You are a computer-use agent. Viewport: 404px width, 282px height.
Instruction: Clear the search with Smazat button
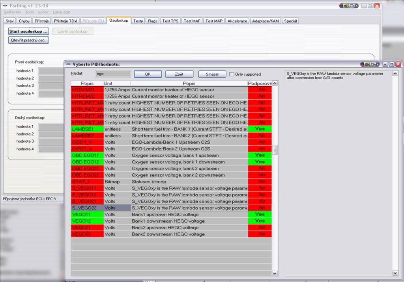(212, 74)
